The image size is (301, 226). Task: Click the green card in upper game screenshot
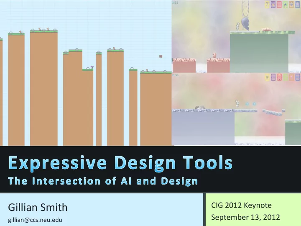[286, 5]
